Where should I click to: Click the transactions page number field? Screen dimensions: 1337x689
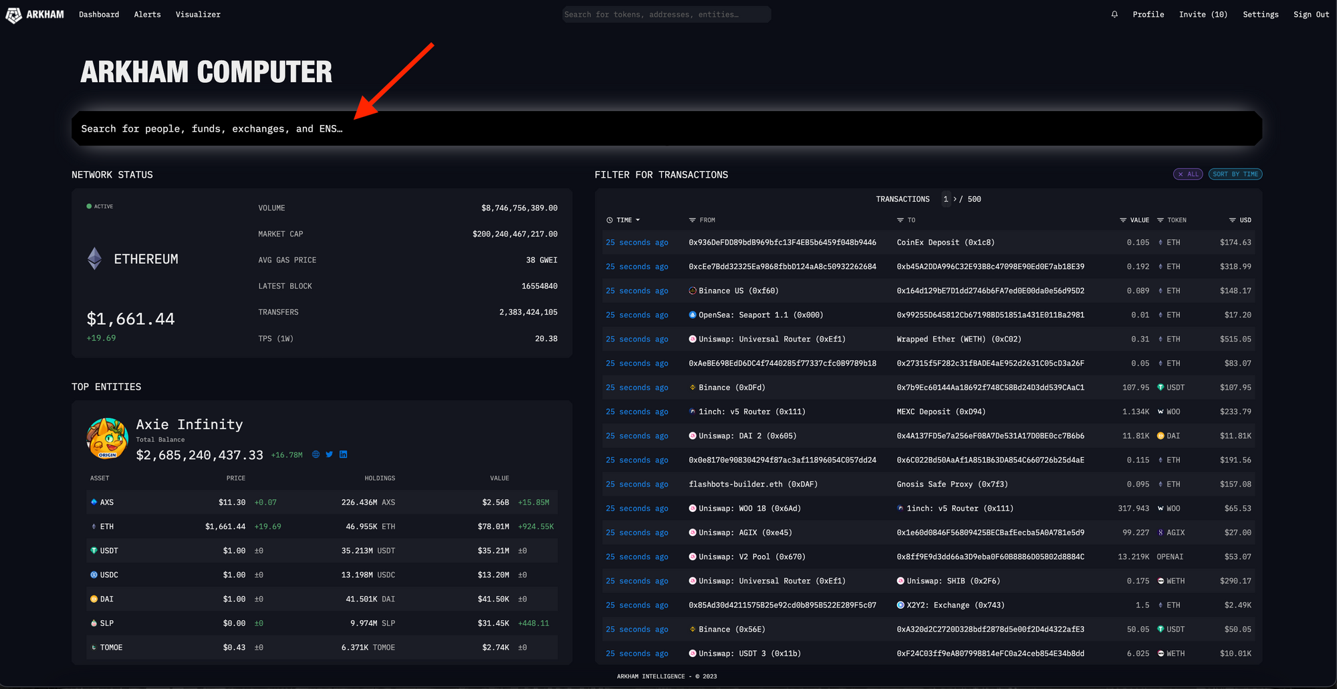946,199
